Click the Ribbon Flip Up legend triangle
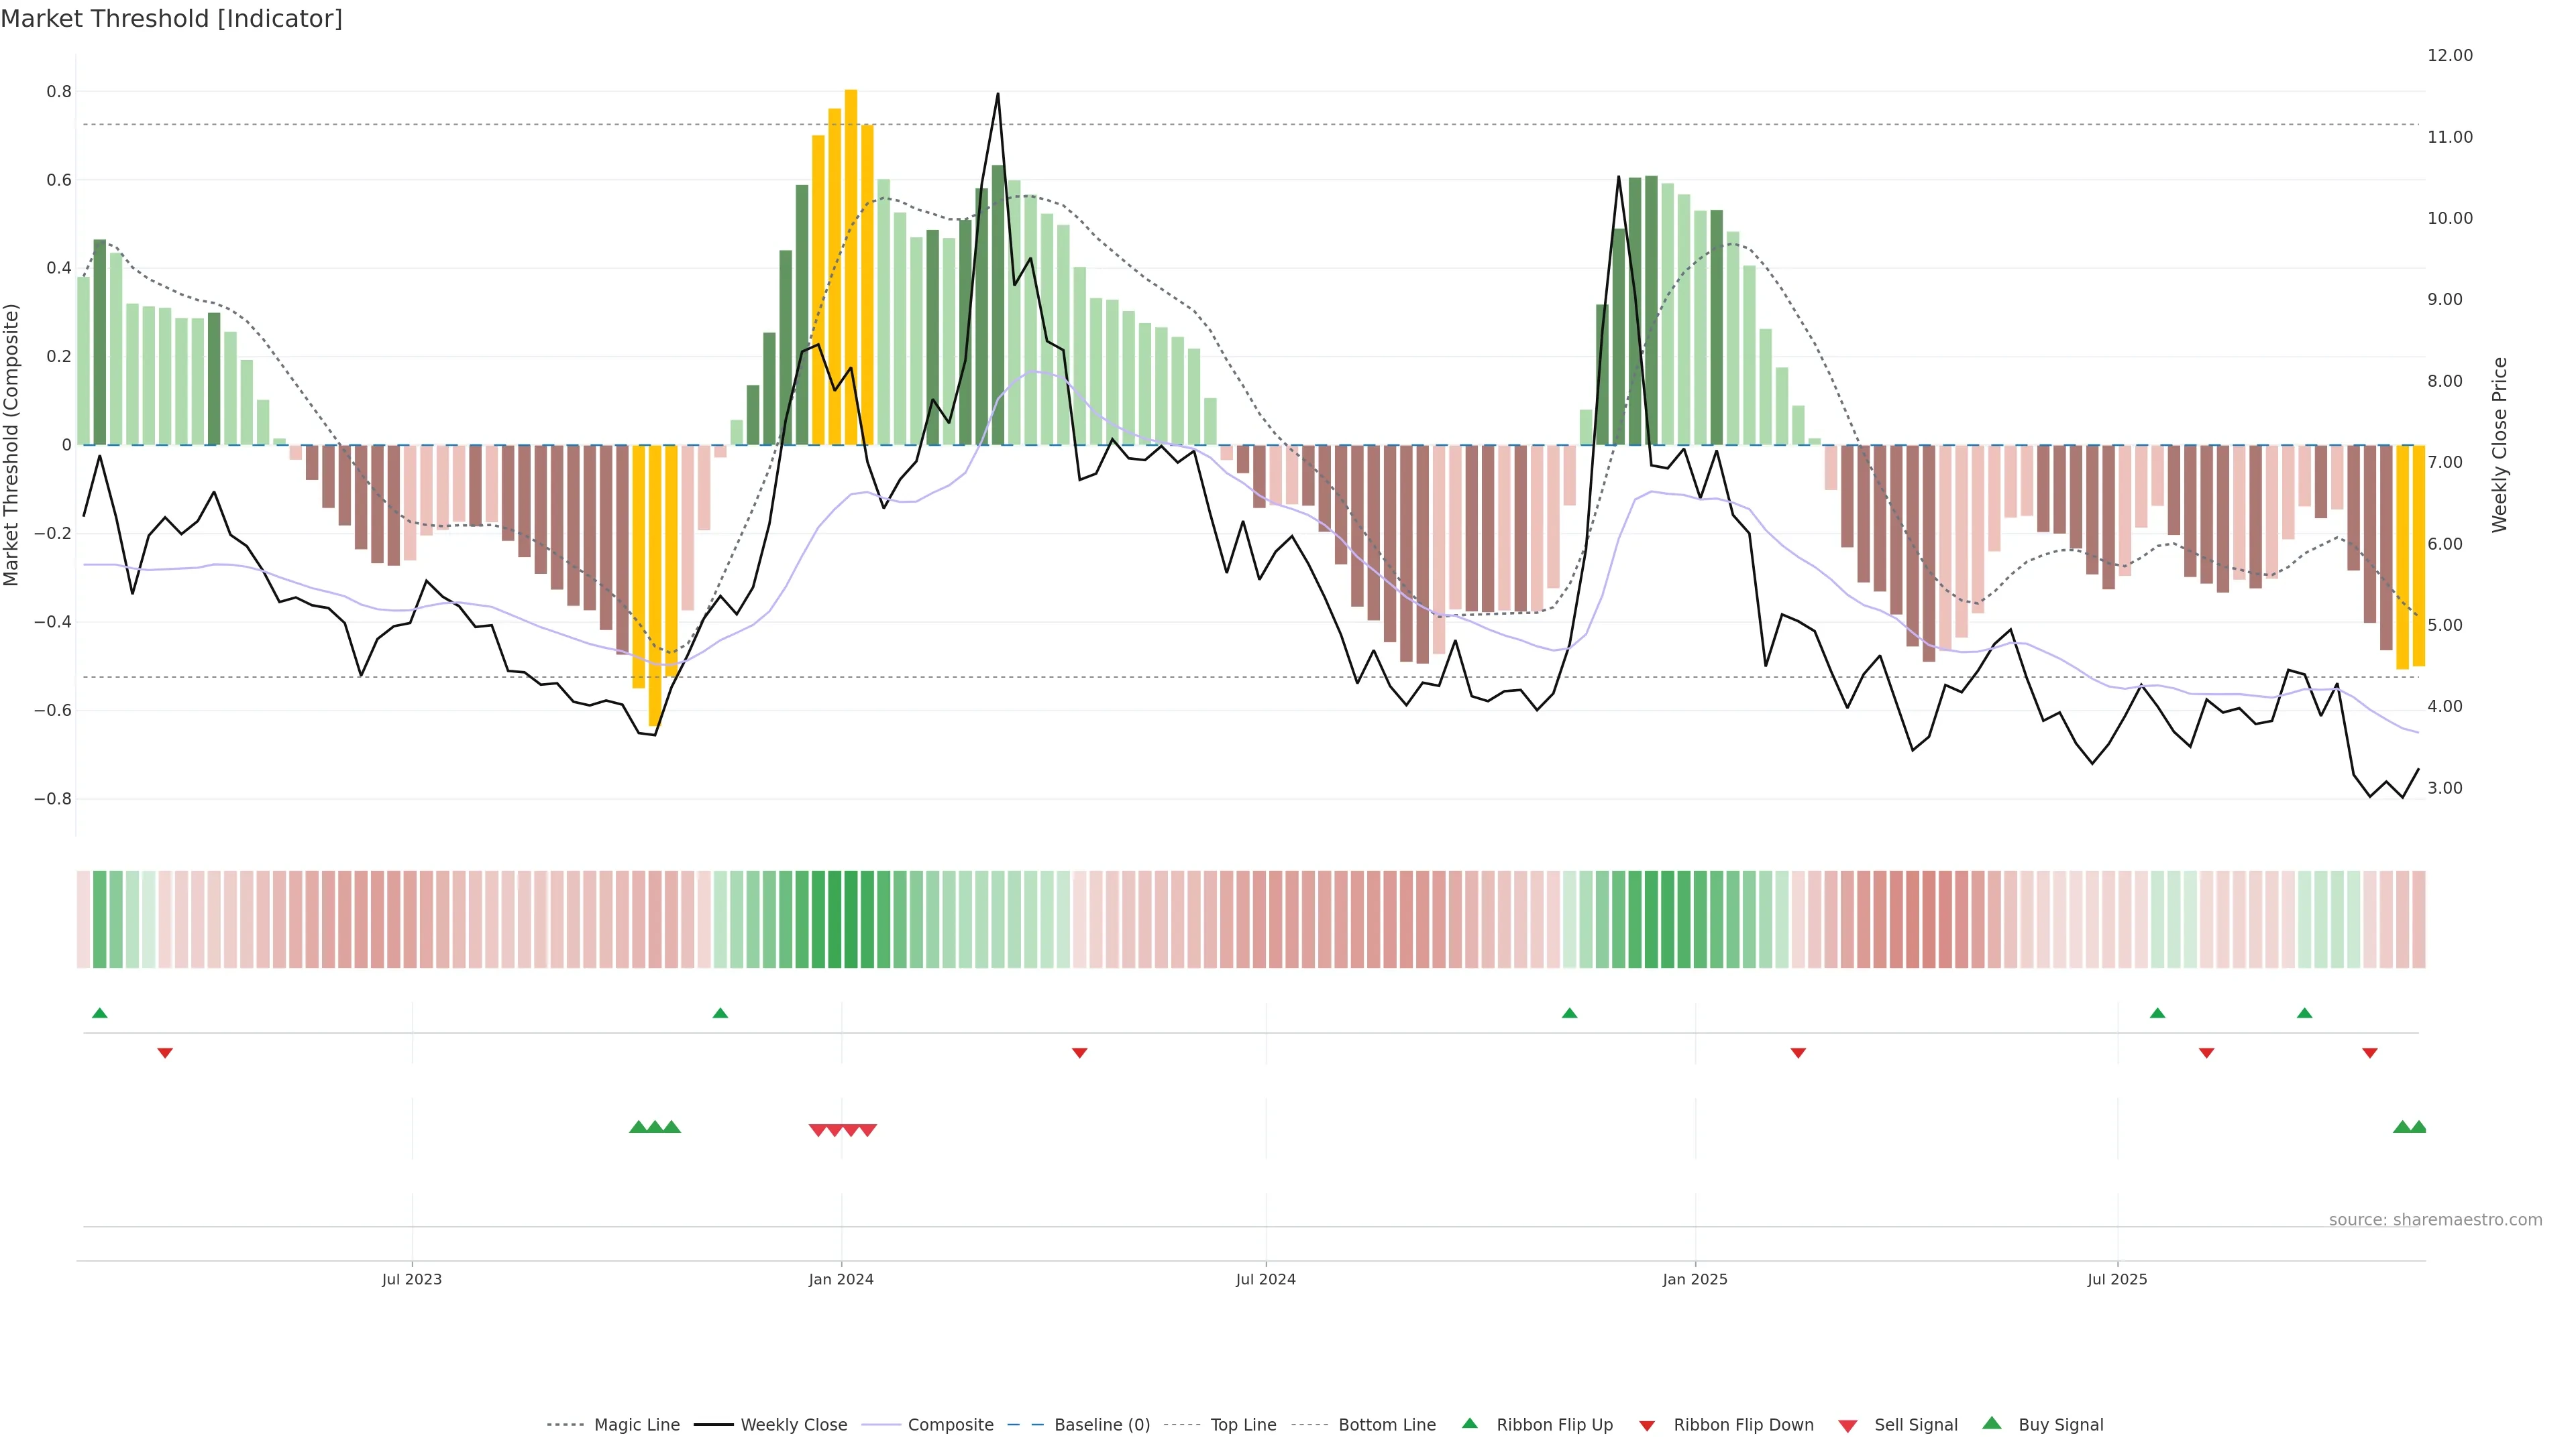The height and width of the screenshot is (1448, 2576). (1469, 1423)
